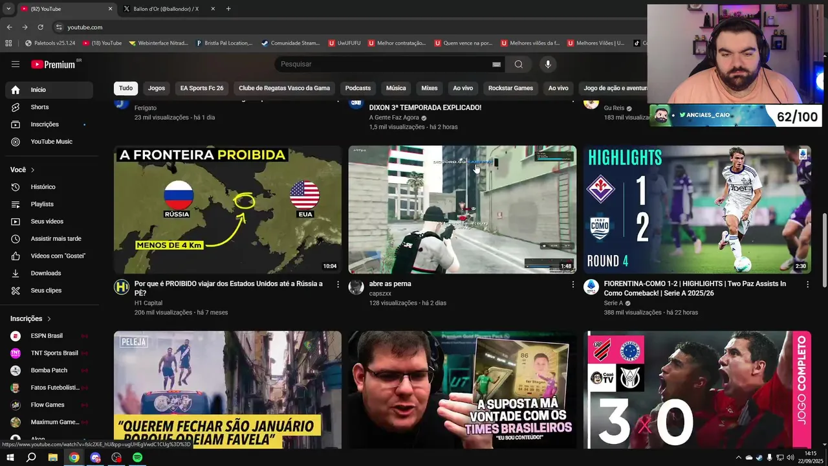This screenshot has height=466, width=828.
Task: Open Histórico in the sidebar
Action: pyautogui.click(x=49, y=187)
